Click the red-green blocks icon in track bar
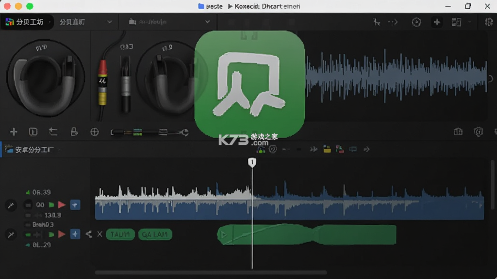Image resolution: width=497 pixels, height=279 pixels. click(x=339, y=149)
